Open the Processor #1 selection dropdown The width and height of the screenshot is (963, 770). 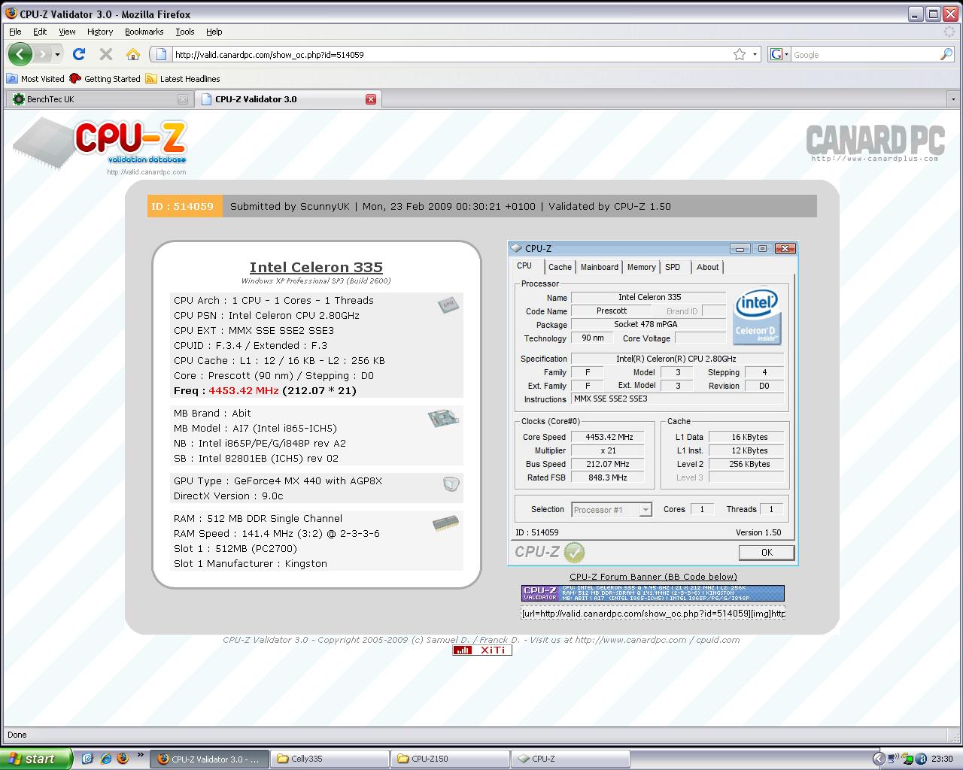tap(645, 510)
